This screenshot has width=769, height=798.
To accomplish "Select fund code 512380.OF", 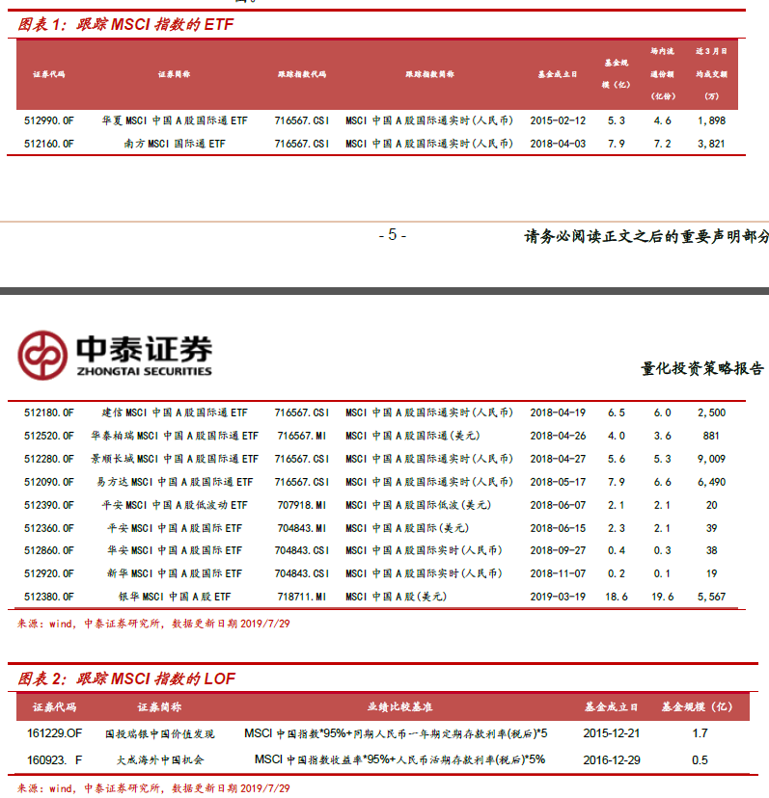I will point(49,597).
